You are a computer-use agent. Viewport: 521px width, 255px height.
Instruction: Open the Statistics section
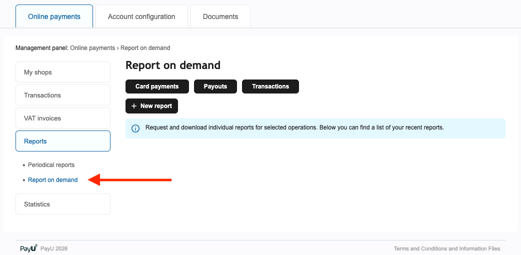[63, 204]
